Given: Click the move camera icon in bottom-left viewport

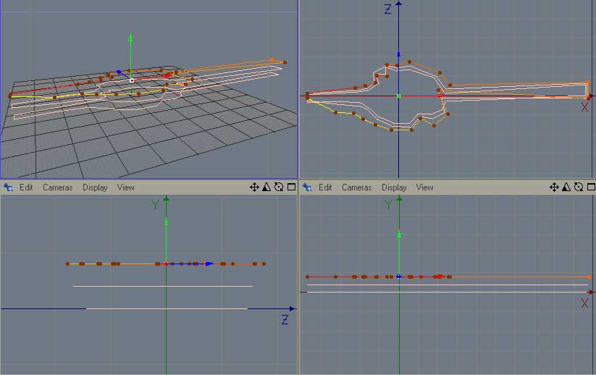Looking at the screenshot, I should 254,187.
